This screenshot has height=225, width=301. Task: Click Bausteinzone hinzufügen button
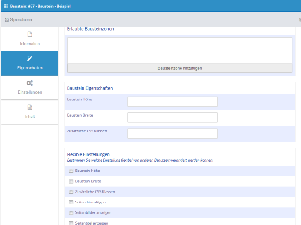(x=180, y=68)
